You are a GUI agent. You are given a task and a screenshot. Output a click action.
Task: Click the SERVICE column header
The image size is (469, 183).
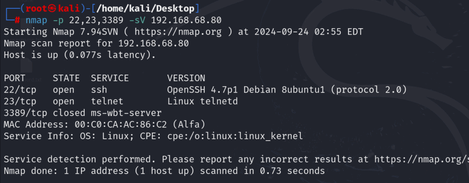(109, 78)
